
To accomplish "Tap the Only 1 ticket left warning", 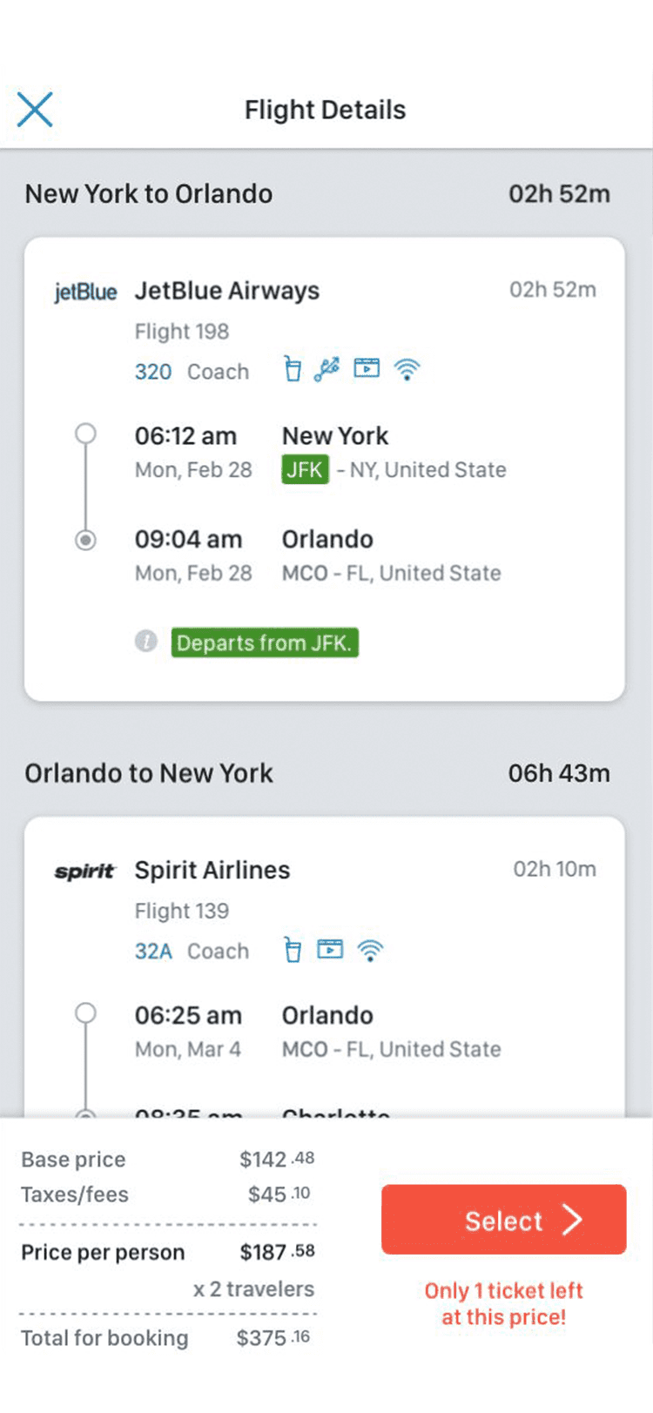I will point(503,1303).
